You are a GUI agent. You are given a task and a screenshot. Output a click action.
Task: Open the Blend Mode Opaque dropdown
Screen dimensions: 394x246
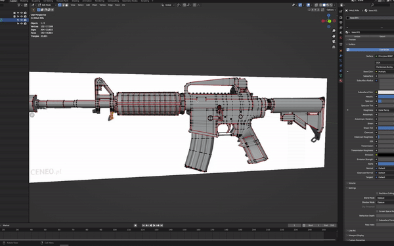coord(385,198)
